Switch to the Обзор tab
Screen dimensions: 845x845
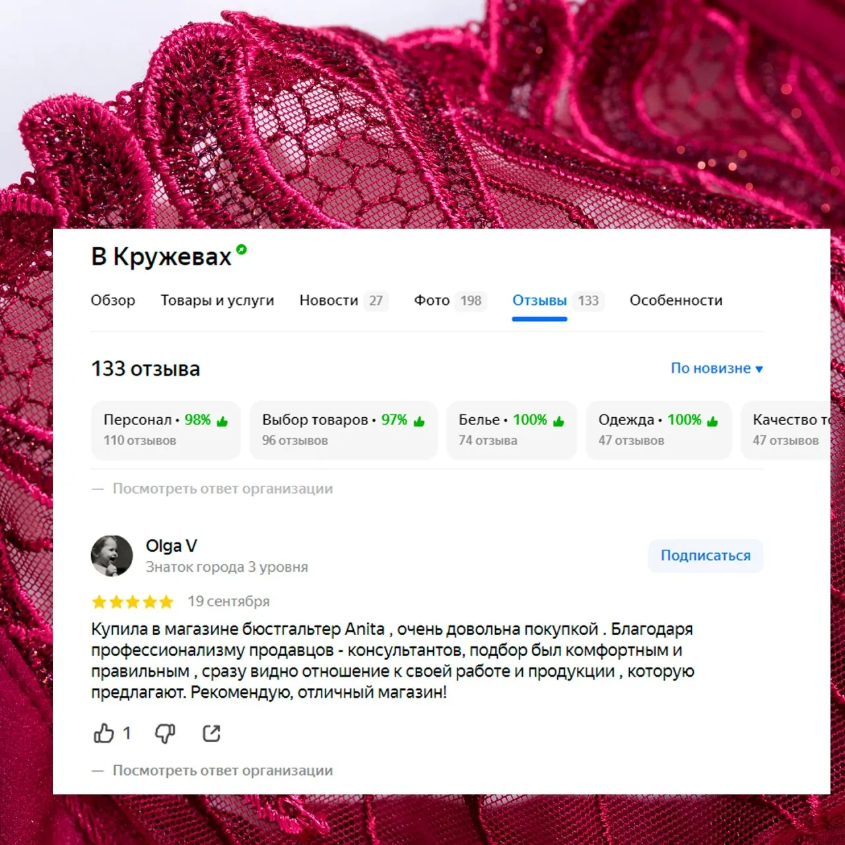[x=113, y=300]
